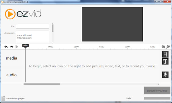The image size is (172, 103).
Task: Click the create new project plus icon
Action: (x=3, y=98)
